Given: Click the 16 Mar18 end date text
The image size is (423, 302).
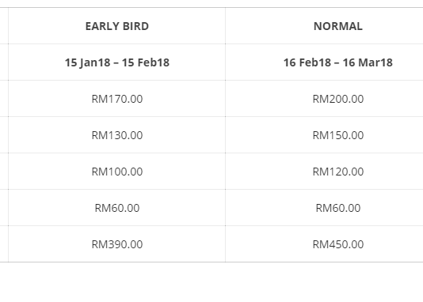Looking at the screenshot, I should click(x=368, y=62).
